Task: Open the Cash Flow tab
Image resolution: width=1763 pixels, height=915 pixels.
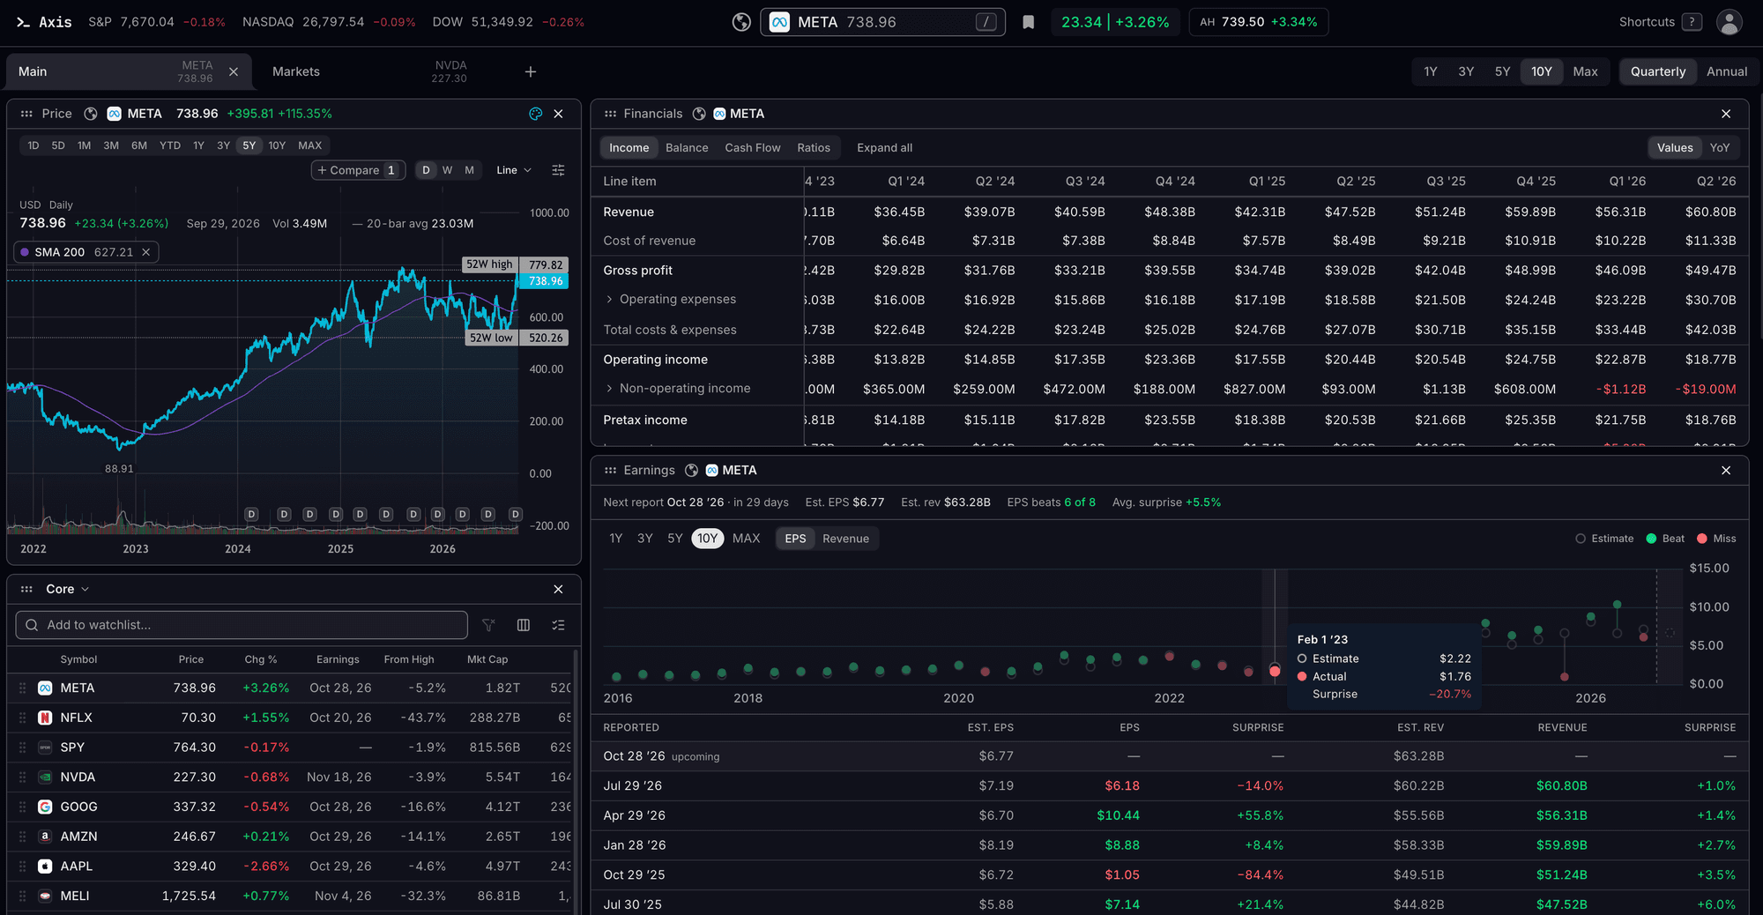Action: click(x=753, y=148)
